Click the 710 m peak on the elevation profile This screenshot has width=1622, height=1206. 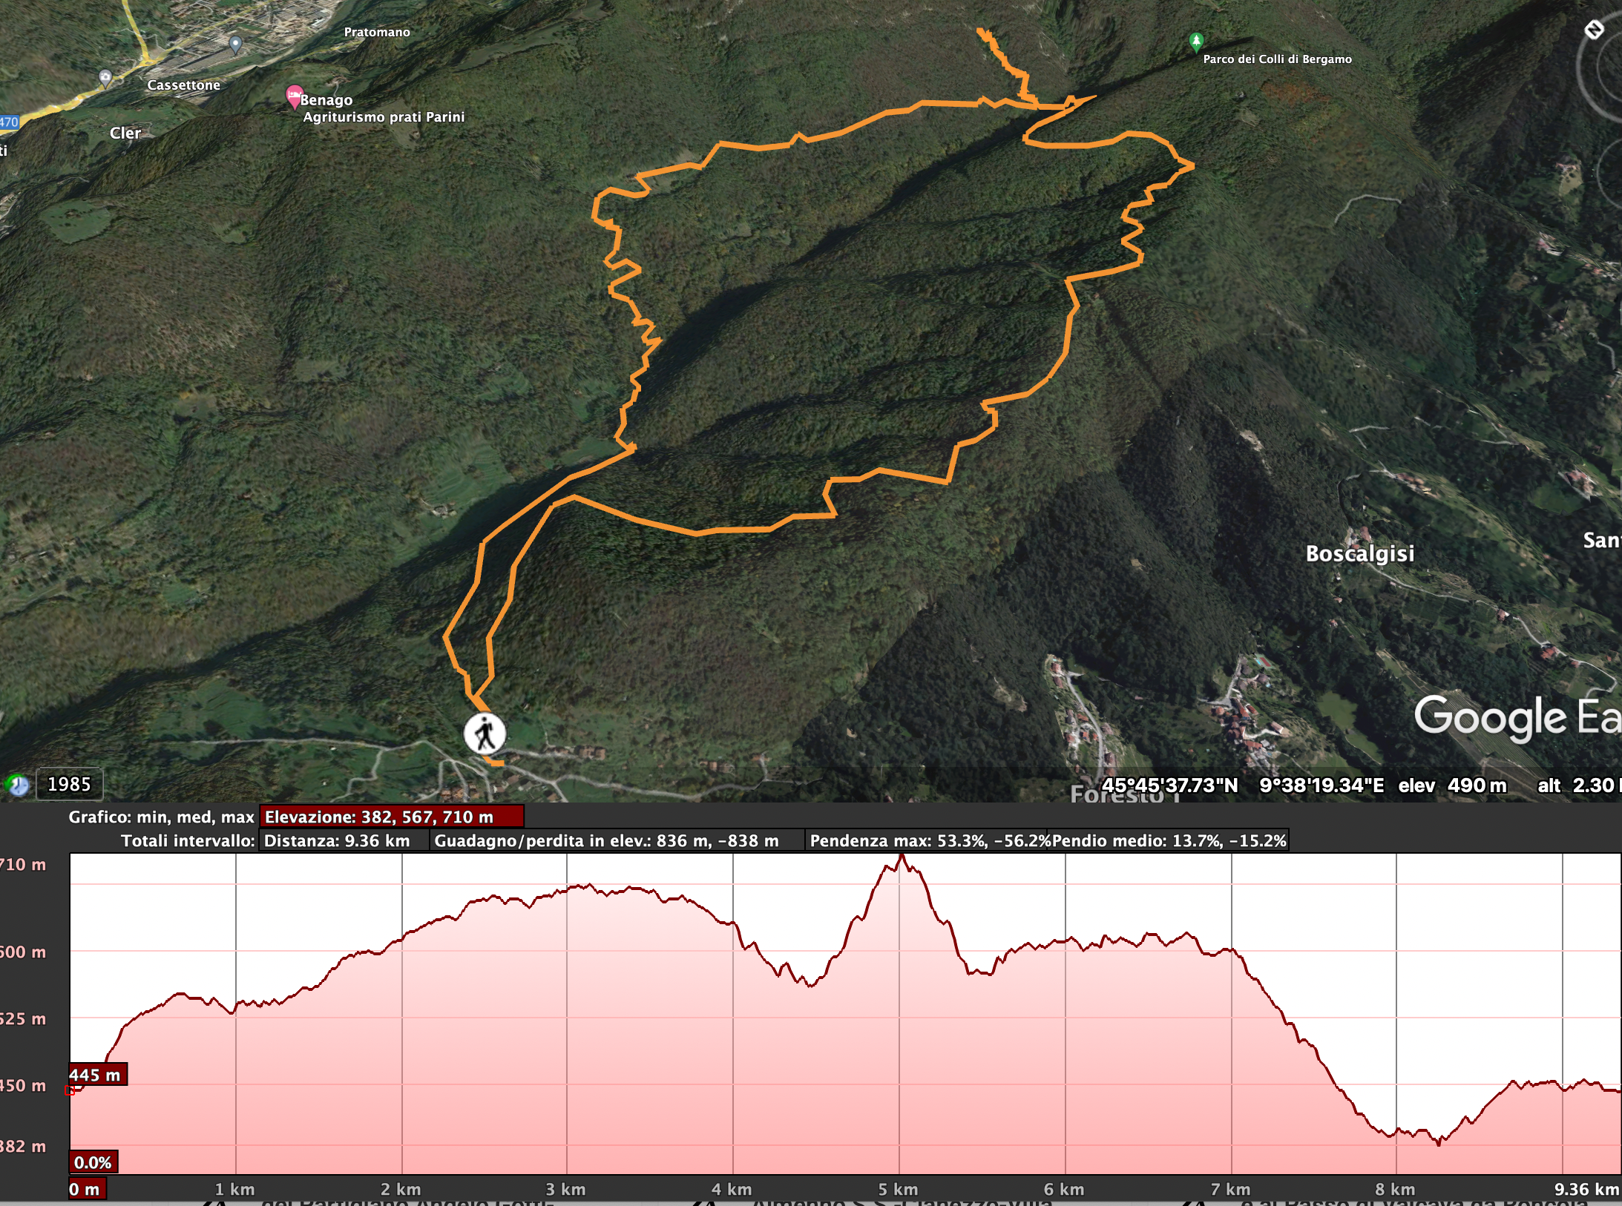click(x=902, y=857)
